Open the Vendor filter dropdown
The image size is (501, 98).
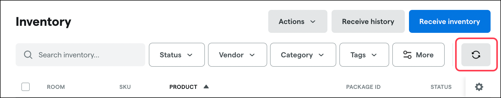click(237, 55)
